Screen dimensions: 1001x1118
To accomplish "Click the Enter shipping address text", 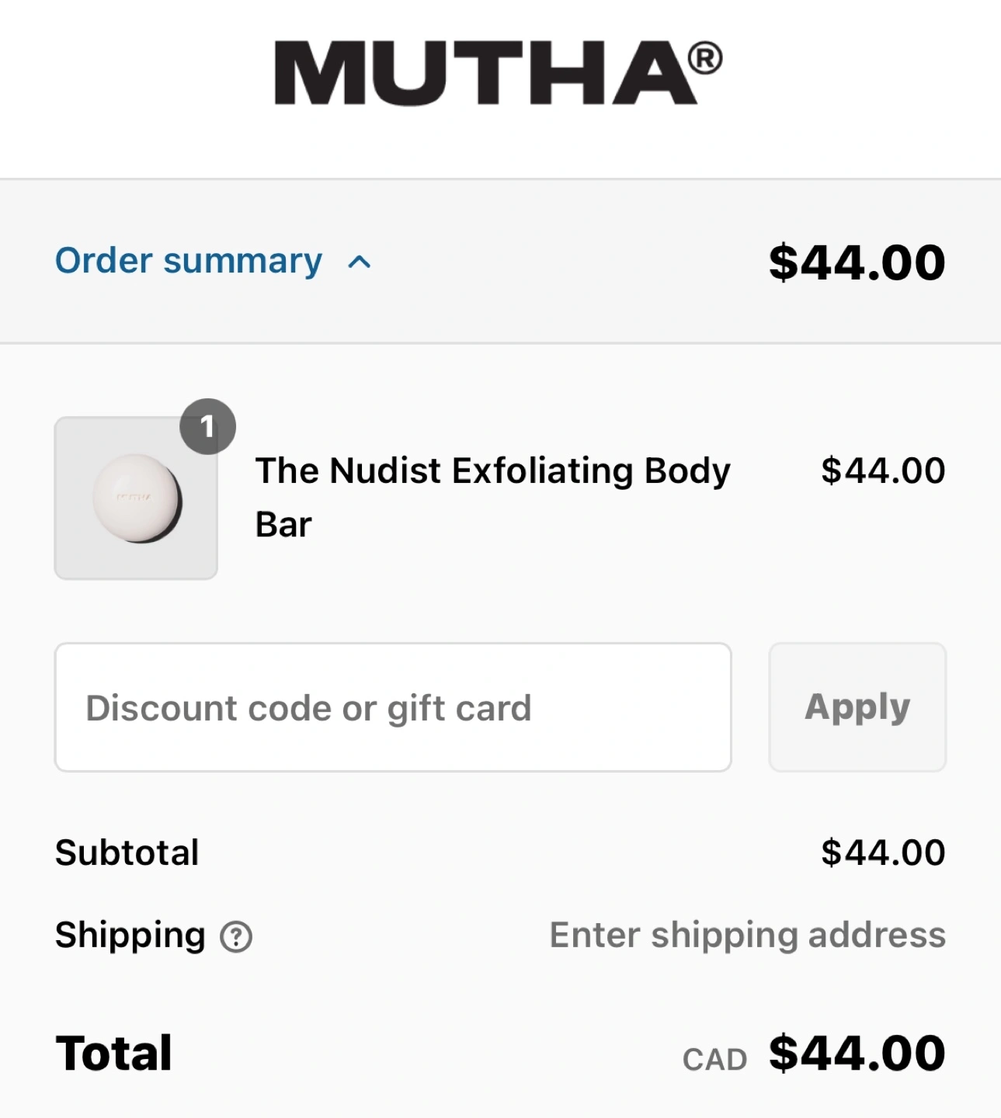I will [747, 935].
